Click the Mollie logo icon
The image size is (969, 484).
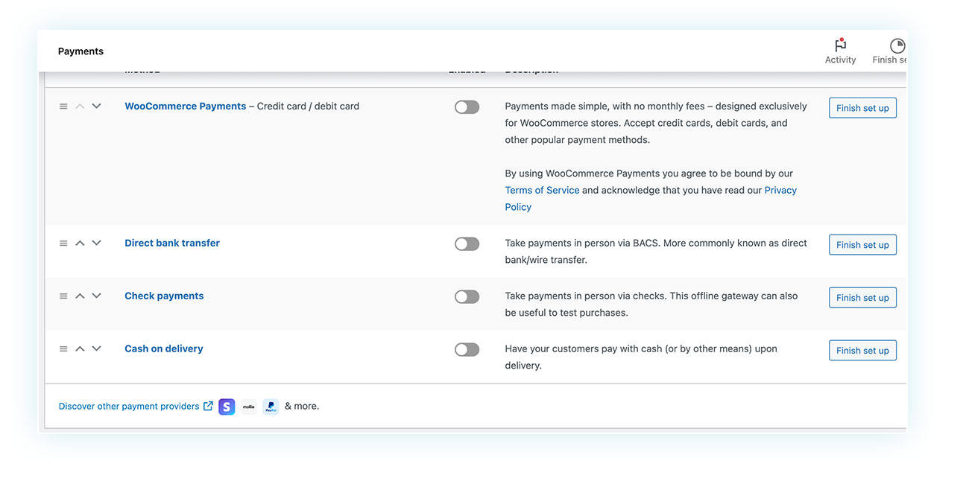(248, 407)
